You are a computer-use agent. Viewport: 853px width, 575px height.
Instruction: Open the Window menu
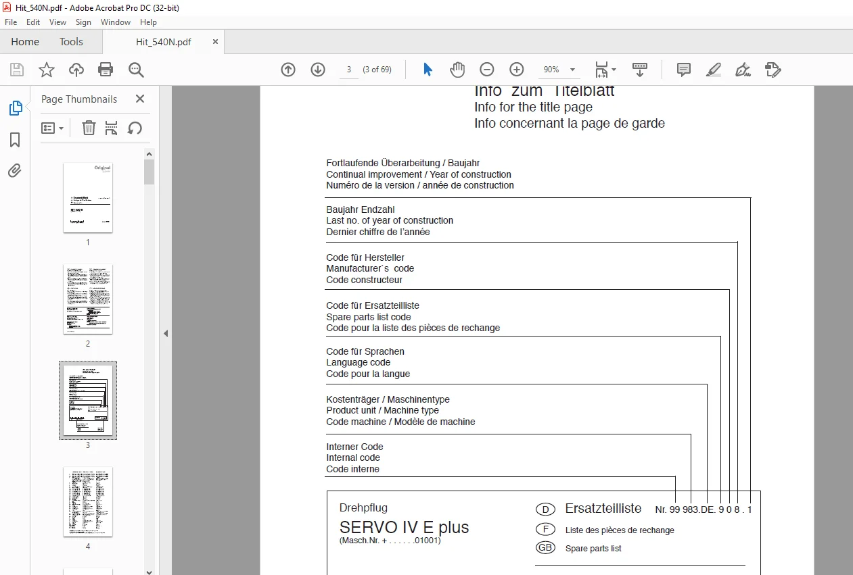click(x=116, y=22)
